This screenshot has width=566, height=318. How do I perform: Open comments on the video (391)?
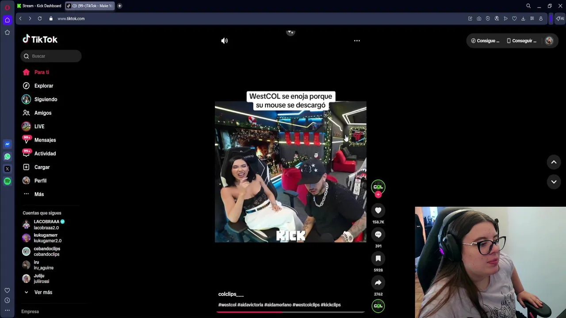(x=378, y=235)
